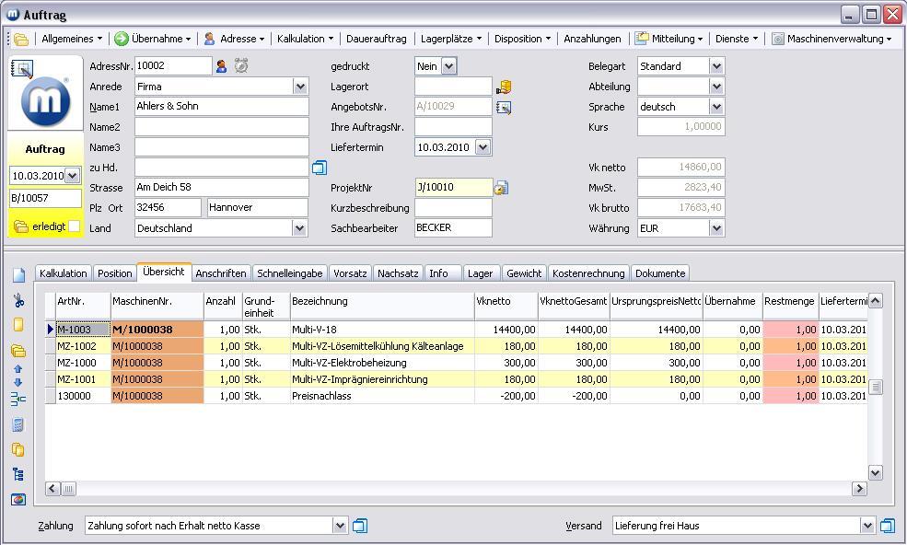Image resolution: width=907 pixels, height=545 pixels.
Task: Toggle the erledigt checkbox
Action: click(75, 226)
